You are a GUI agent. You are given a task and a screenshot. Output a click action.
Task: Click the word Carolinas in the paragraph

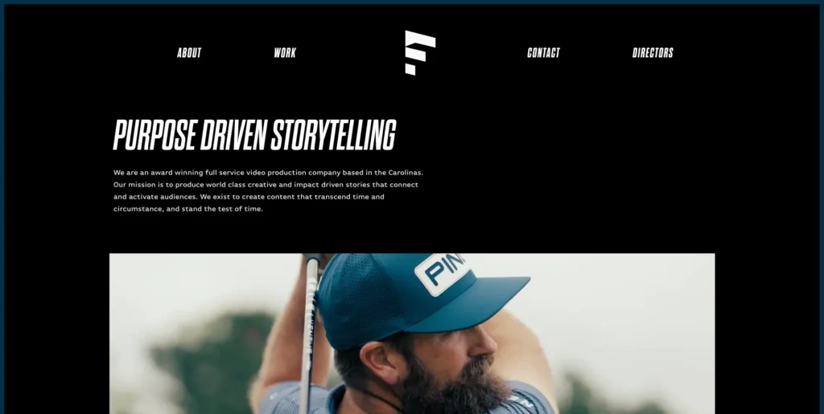[x=406, y=172]
